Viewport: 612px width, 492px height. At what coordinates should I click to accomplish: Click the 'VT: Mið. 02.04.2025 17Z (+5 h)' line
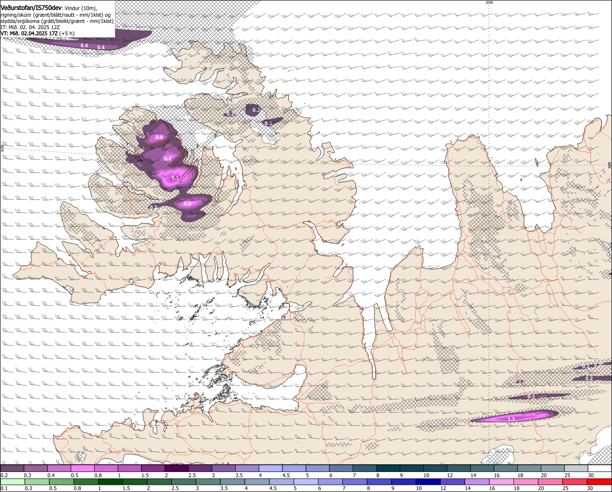pyautogui.click(x=37, y=33)
